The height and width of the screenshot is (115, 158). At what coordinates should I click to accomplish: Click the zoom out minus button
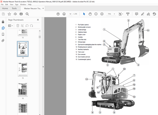click(96, 14)
